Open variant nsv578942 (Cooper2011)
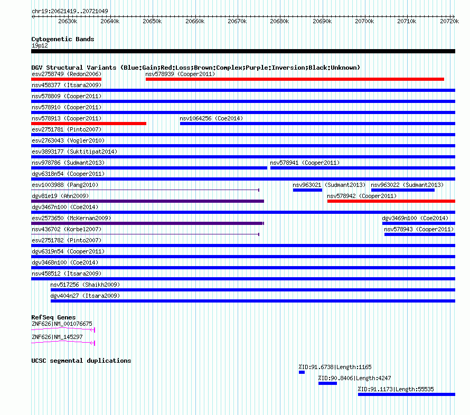 coord(362,196)
